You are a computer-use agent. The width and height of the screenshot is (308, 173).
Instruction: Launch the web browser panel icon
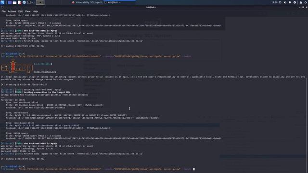pyautogui.click(x=24, y=2)
